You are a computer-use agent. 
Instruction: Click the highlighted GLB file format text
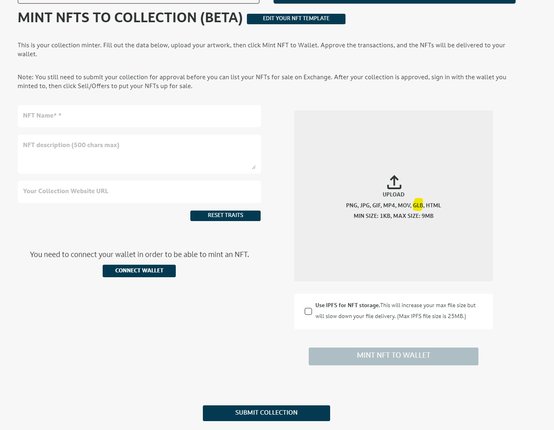tap(418, 205)
